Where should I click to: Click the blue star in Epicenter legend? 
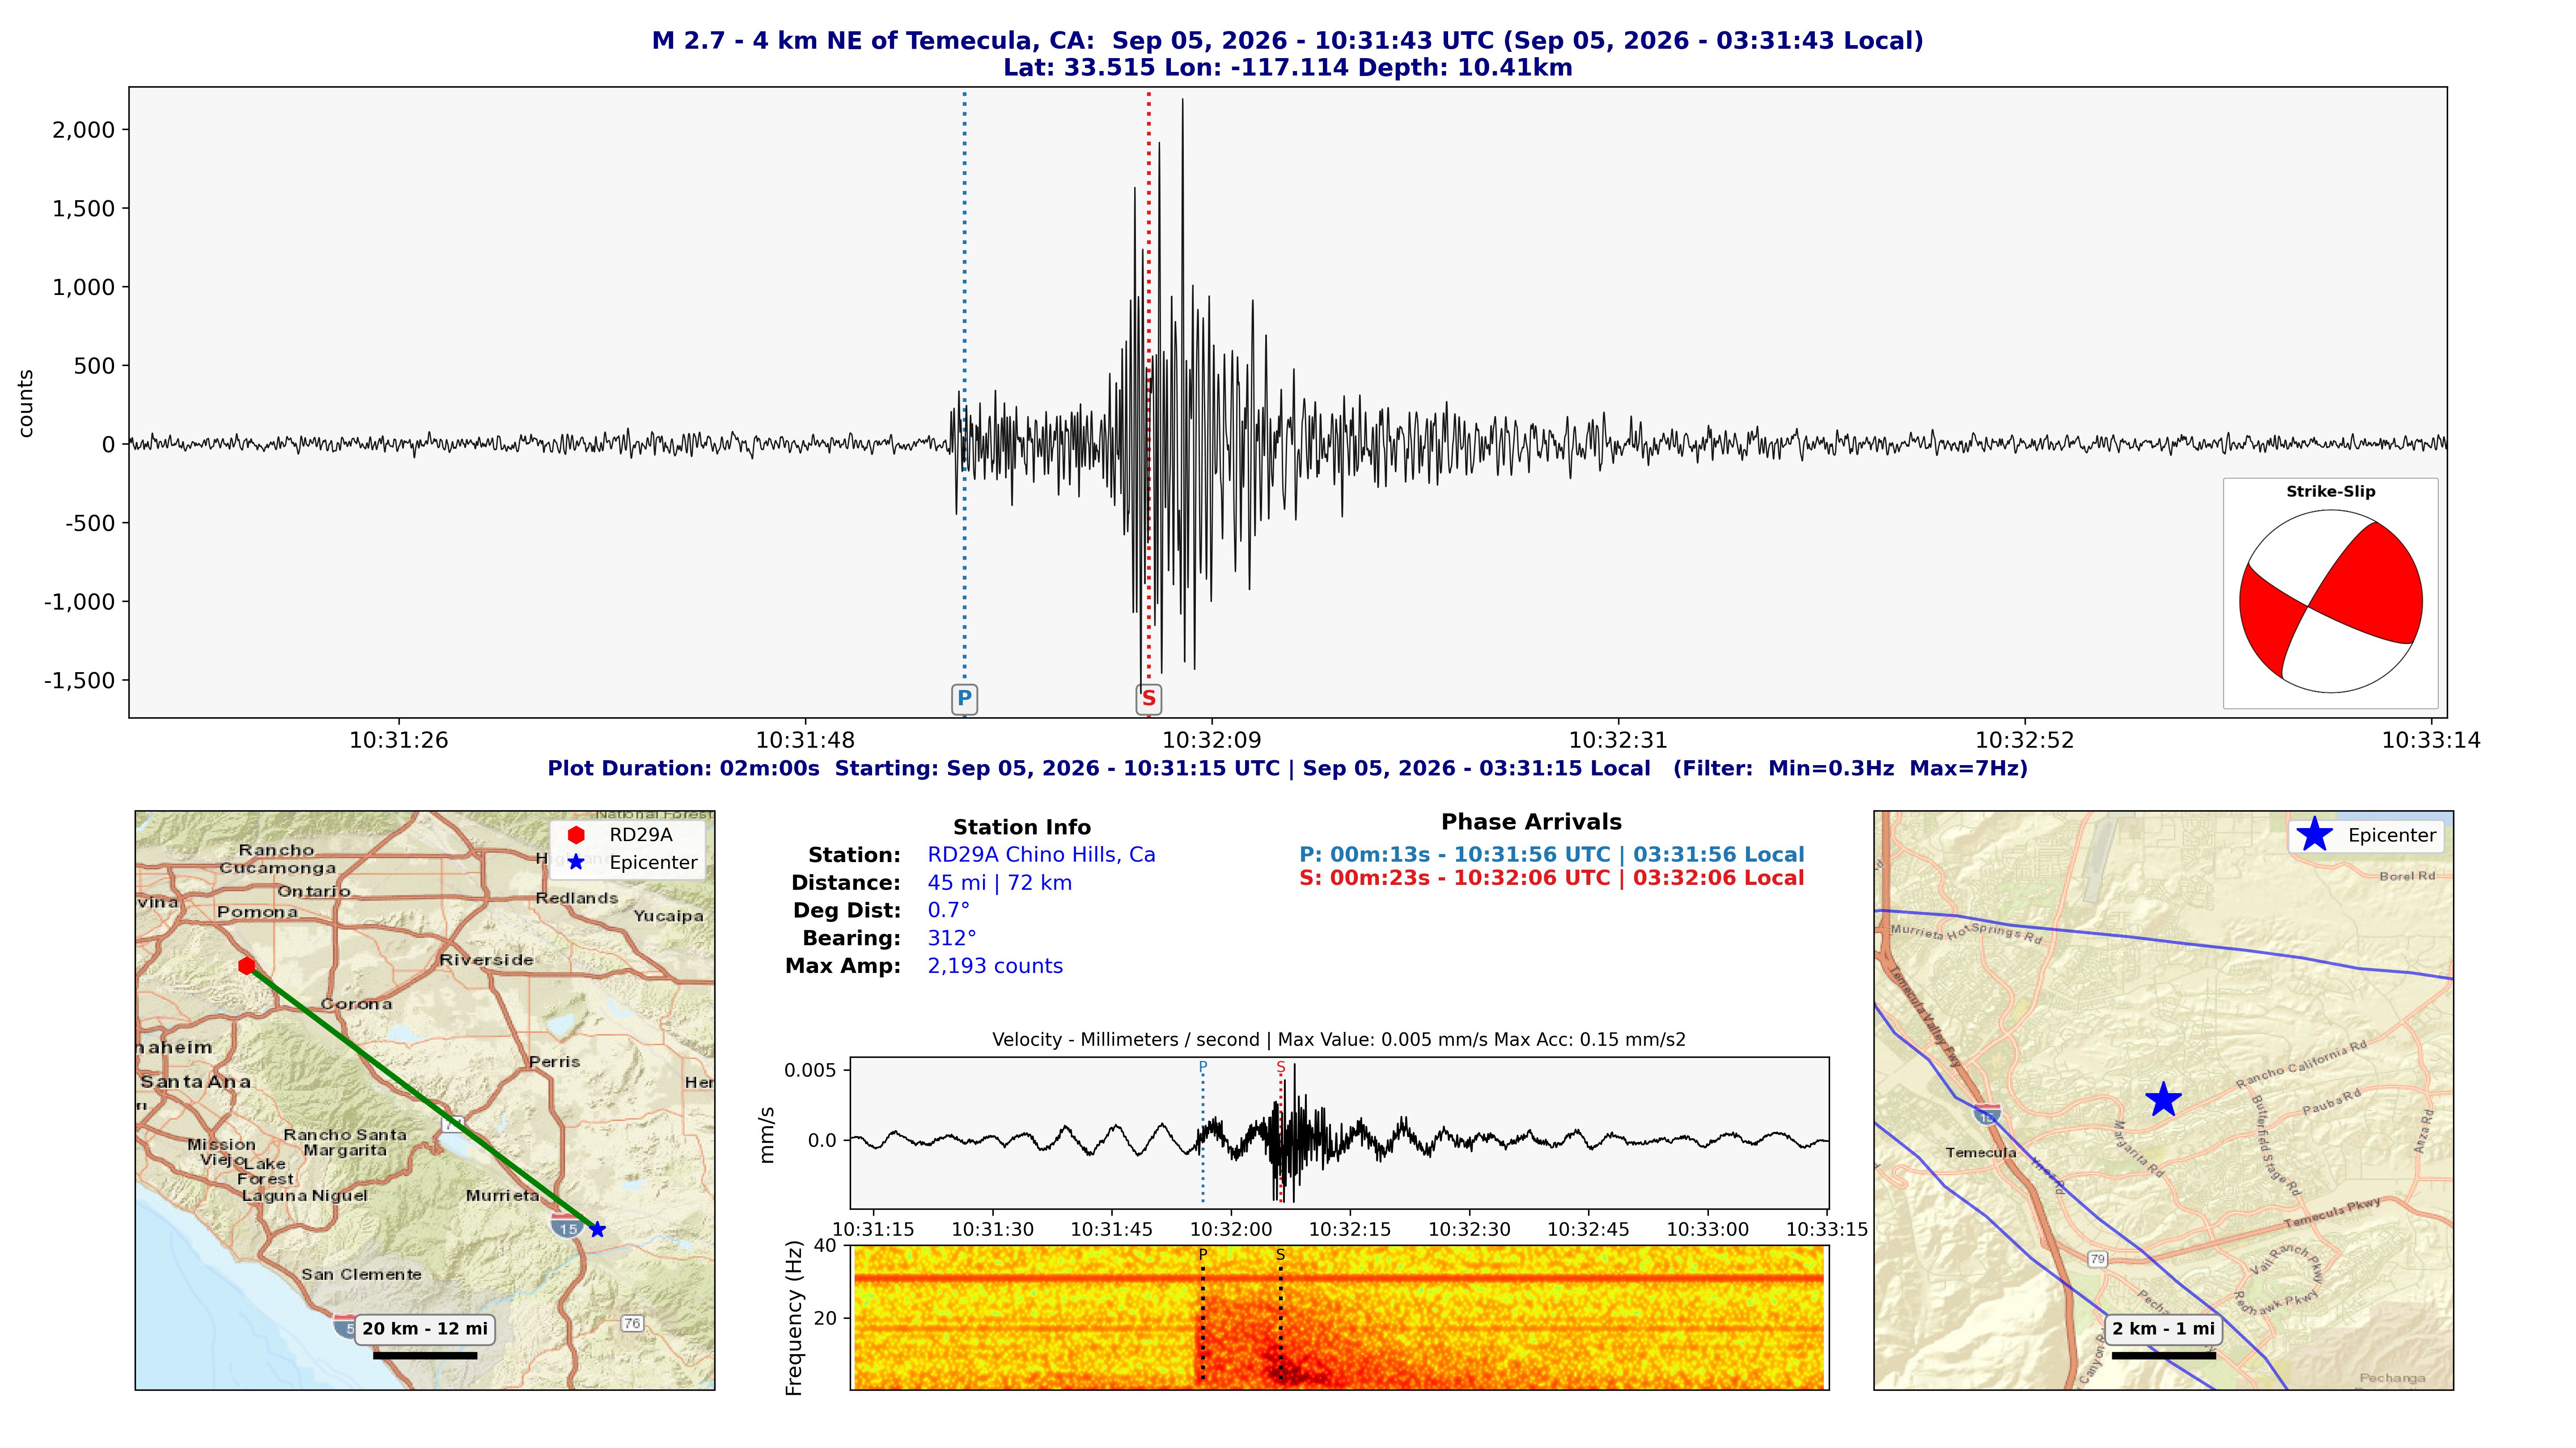(x=2314, y=834)
